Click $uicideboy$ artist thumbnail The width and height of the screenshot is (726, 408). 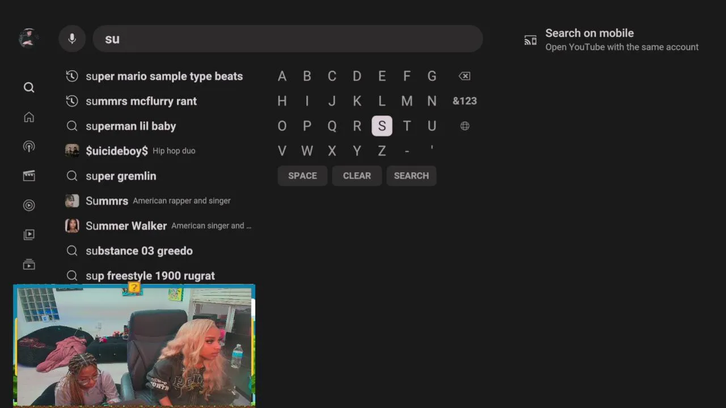(x=72, y=151)
